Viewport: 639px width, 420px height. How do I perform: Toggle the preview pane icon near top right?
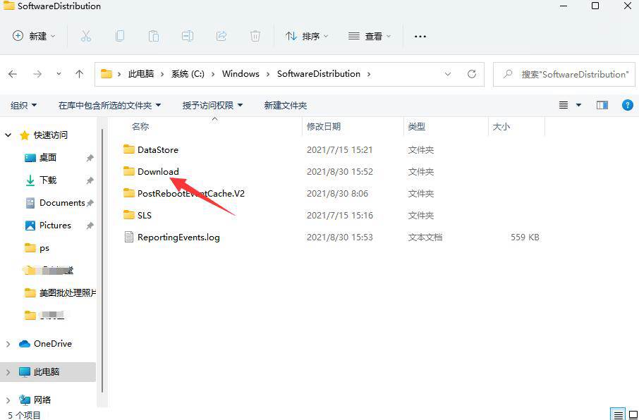[602, 104]
